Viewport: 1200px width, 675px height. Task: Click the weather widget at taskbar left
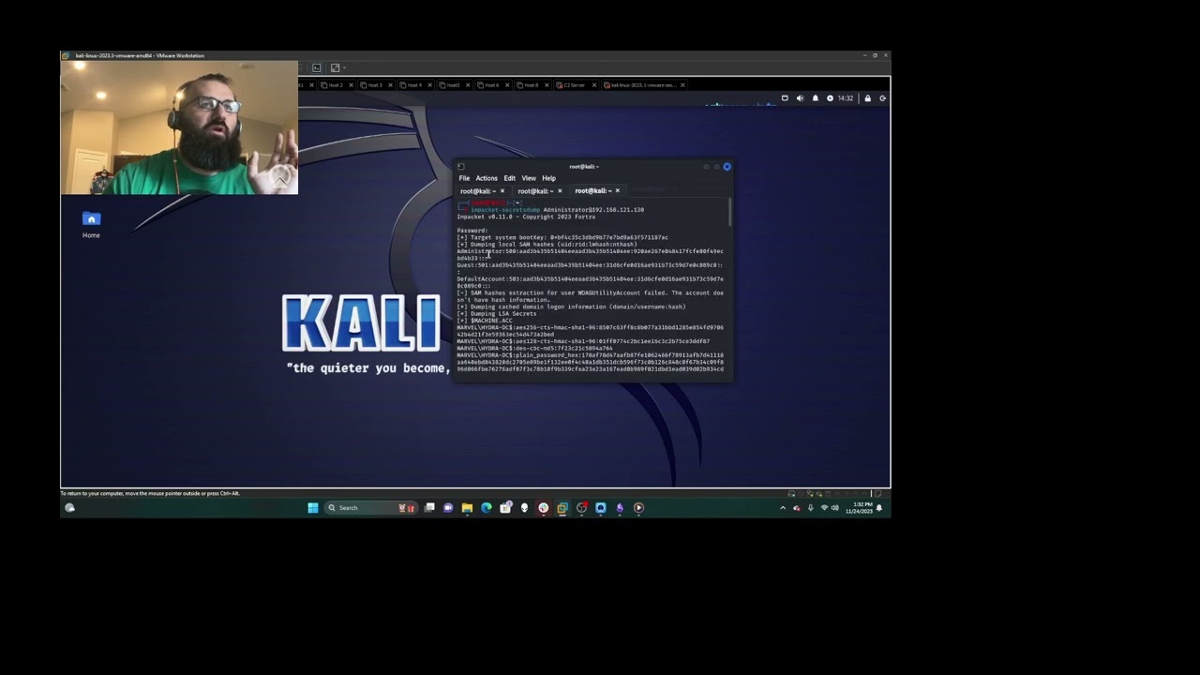pos(69,507)
